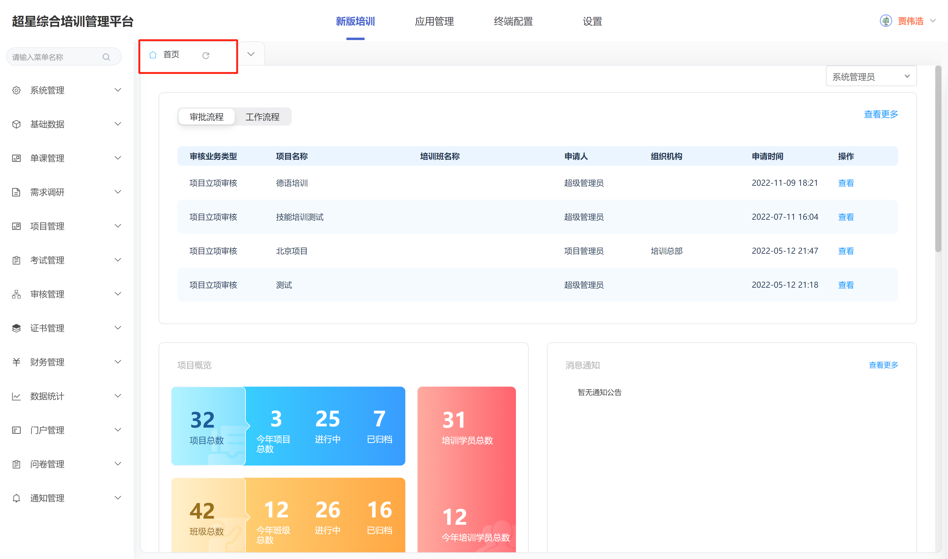
Task: Open the 终端配置 top menu
Action: (513, 22)
